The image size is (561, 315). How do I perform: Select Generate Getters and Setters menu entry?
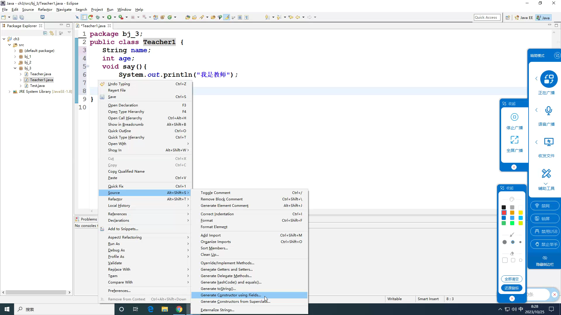coord(226,269)
